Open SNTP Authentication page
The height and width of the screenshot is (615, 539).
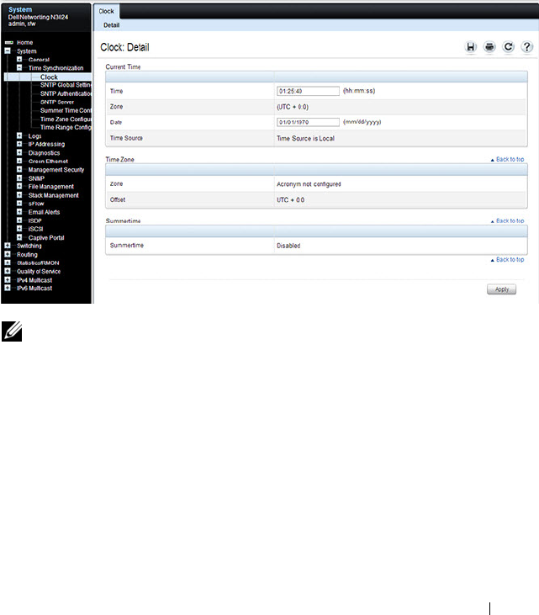(66, 93)
